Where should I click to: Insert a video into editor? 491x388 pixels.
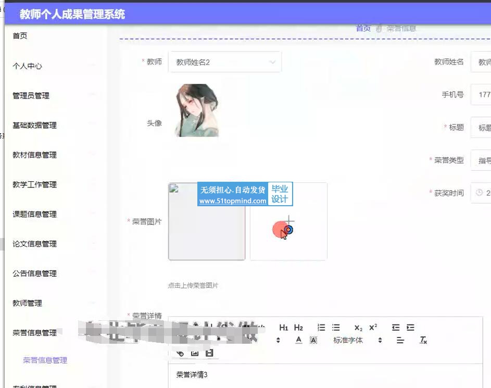click(x=209, y=353)
